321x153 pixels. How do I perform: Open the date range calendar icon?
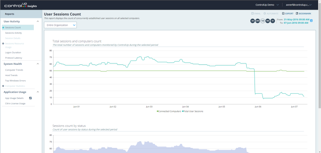(x=311, y=20)
